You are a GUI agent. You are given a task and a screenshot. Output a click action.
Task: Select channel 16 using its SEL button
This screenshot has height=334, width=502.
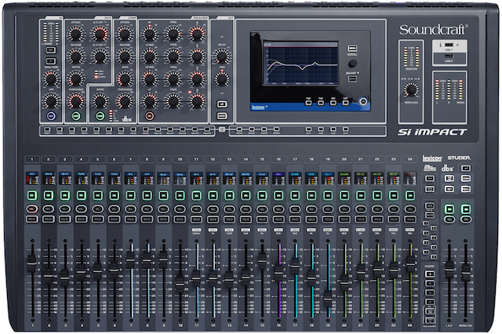tap(278, 209)
